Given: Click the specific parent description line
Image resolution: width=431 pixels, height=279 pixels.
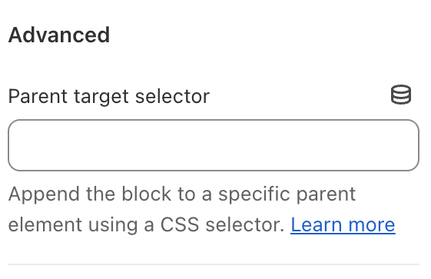Looking at the screenshot, I should [182, 194].
